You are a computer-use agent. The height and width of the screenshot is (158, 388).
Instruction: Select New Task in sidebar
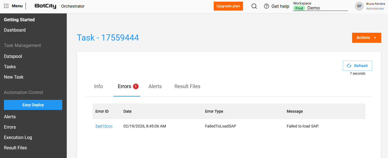click(14, 77)
